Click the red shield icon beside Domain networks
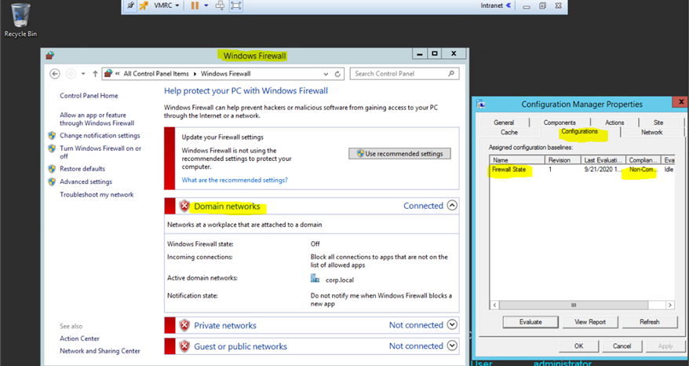689x366 pixels. click(x=184, y=206)
